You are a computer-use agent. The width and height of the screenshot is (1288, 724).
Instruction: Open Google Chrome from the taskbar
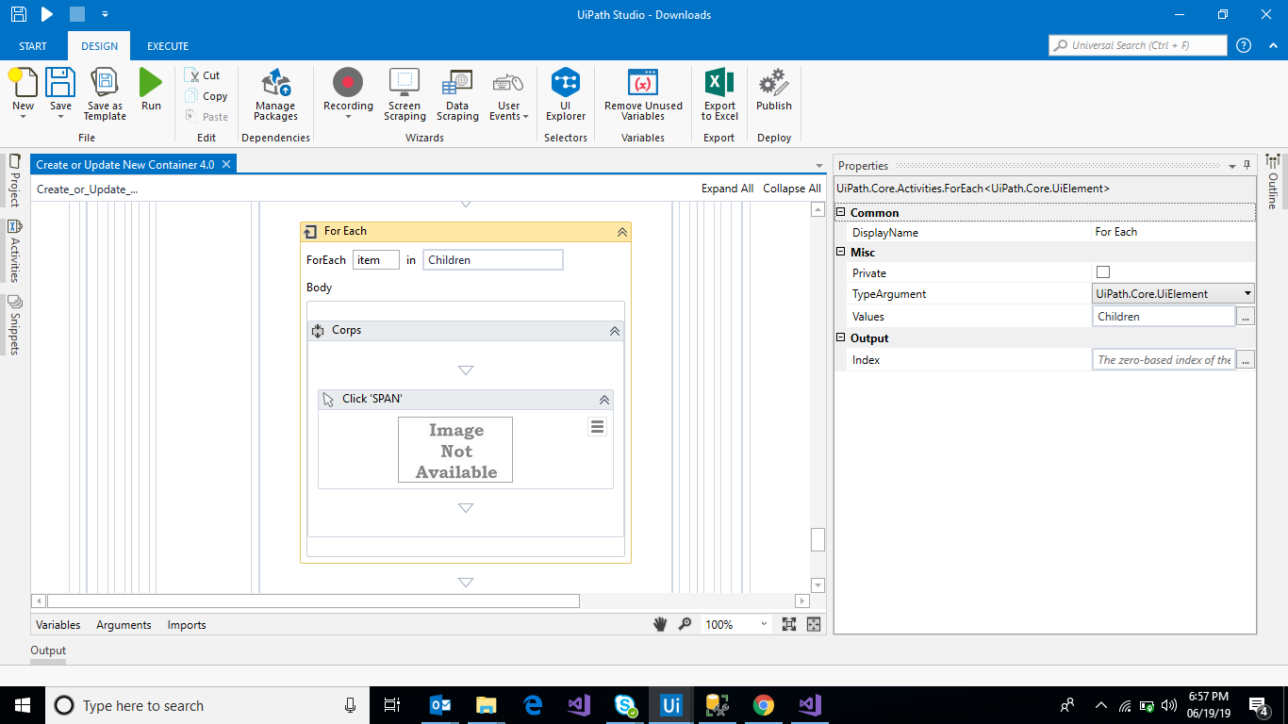point(764,705)
